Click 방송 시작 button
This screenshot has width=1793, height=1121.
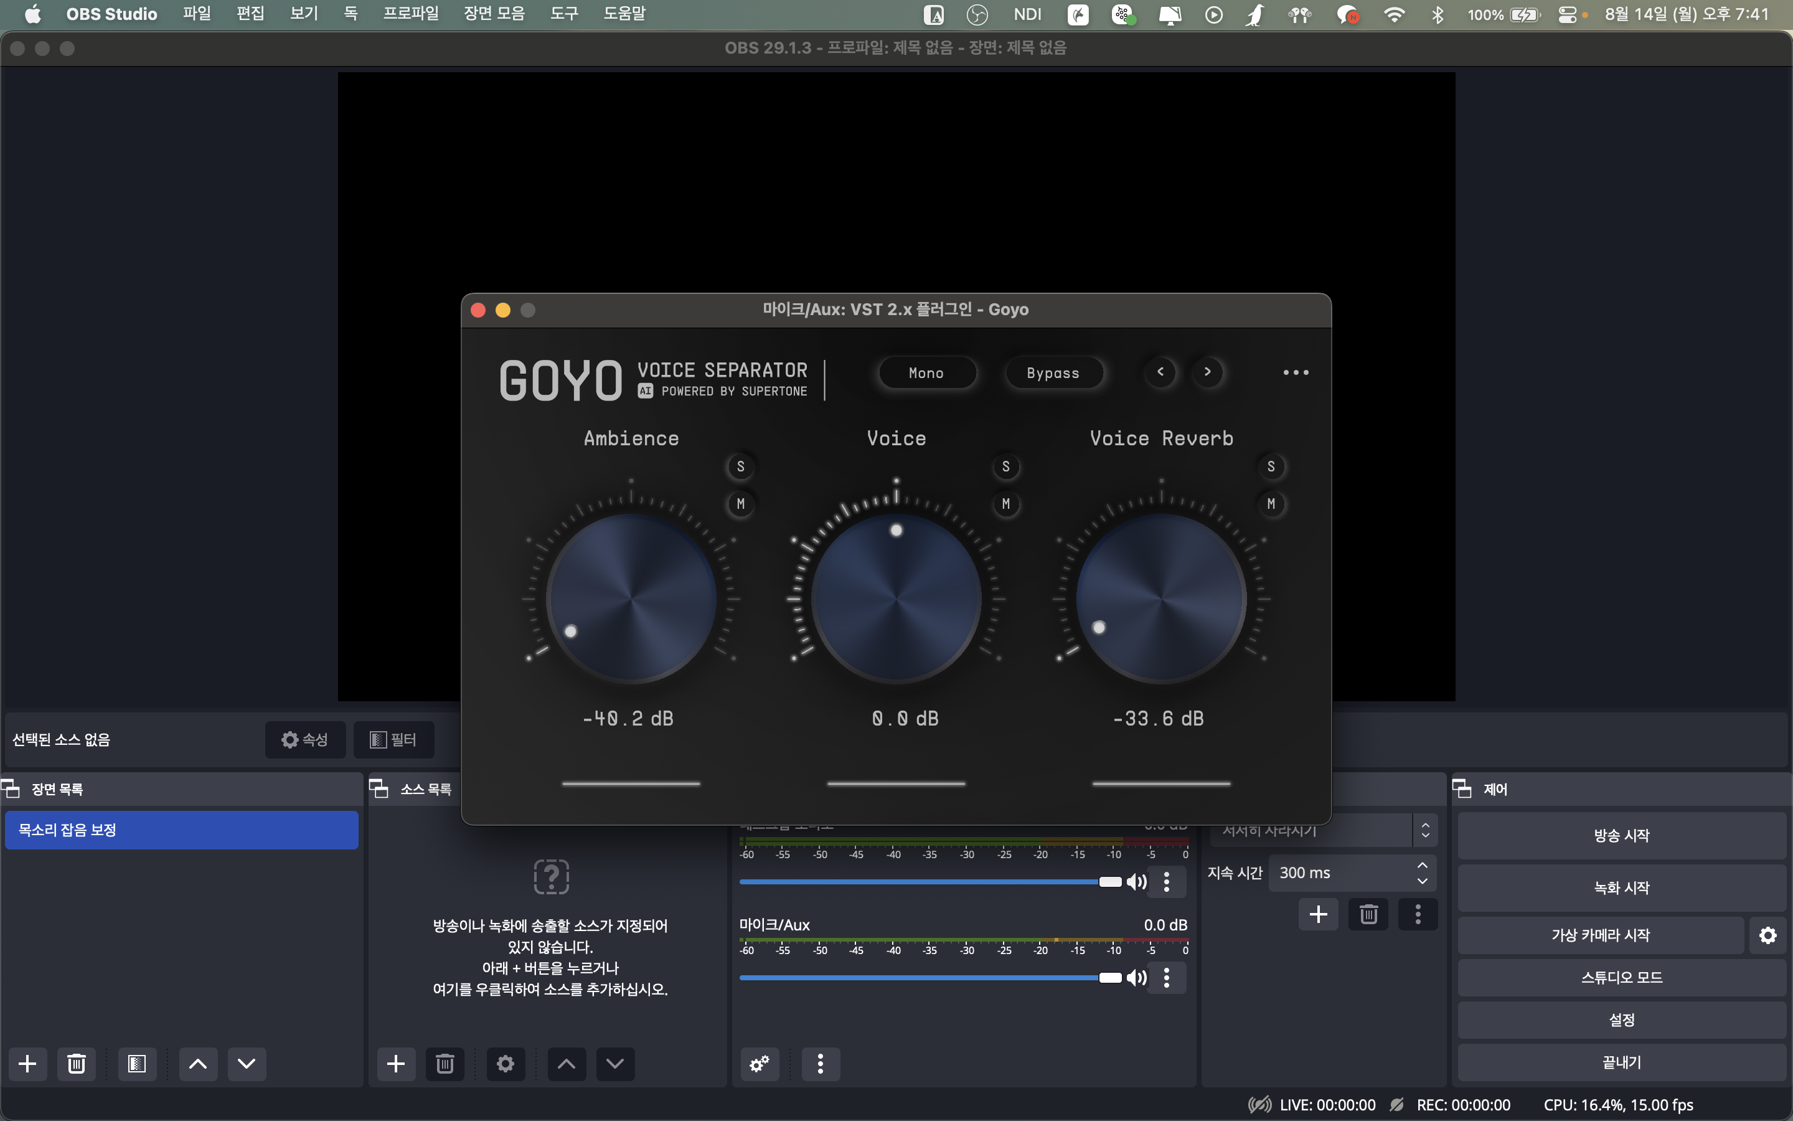[x=1621, y=836]
